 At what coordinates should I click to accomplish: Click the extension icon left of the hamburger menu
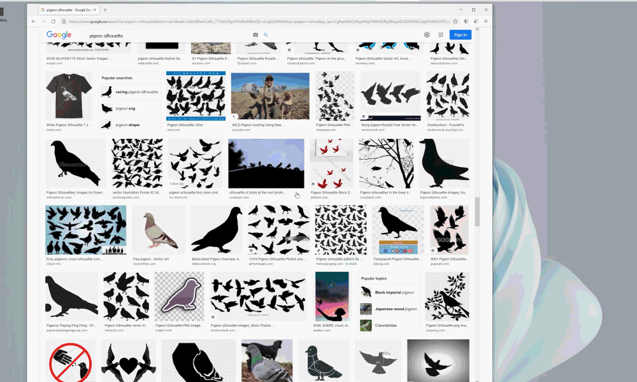pos(476,22)
